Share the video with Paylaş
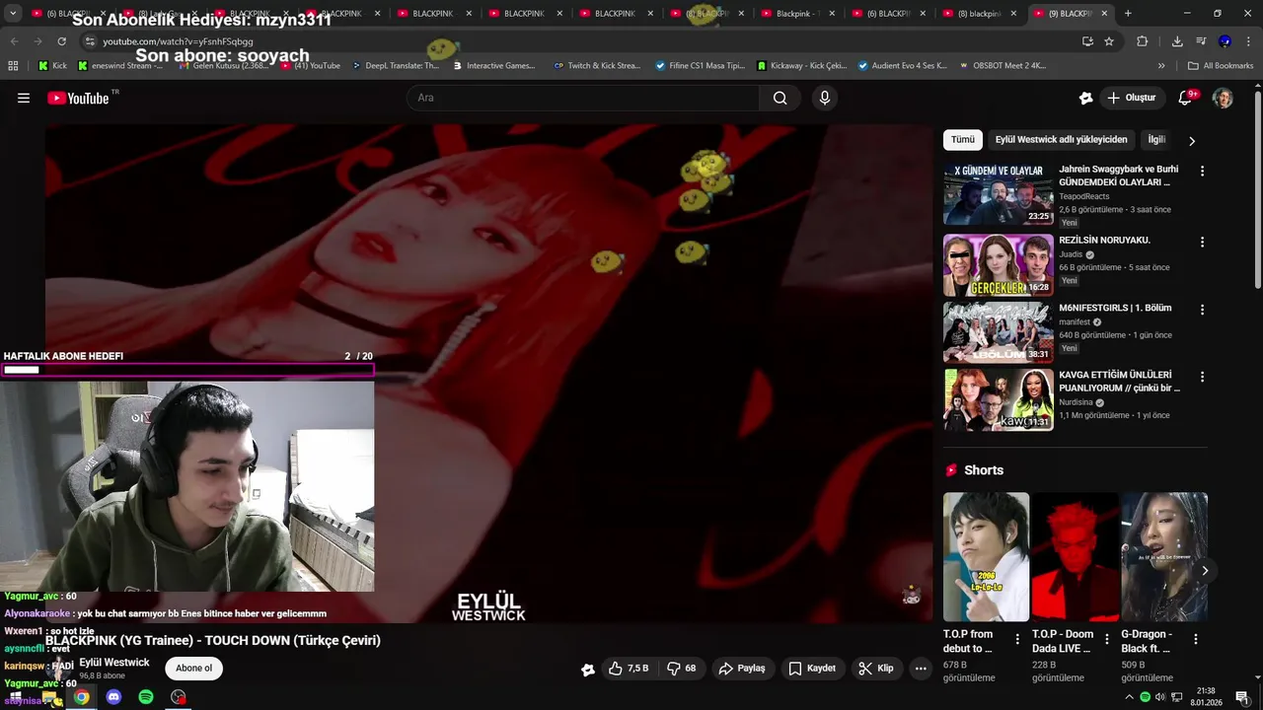Screen dimensions: 1263x710 tap(742, 669)
